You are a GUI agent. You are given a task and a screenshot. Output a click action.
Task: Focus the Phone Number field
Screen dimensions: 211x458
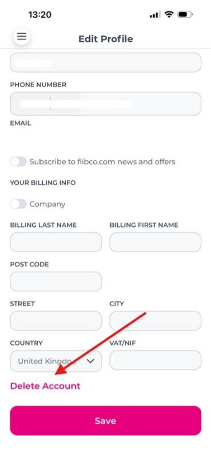click(106, 104)
